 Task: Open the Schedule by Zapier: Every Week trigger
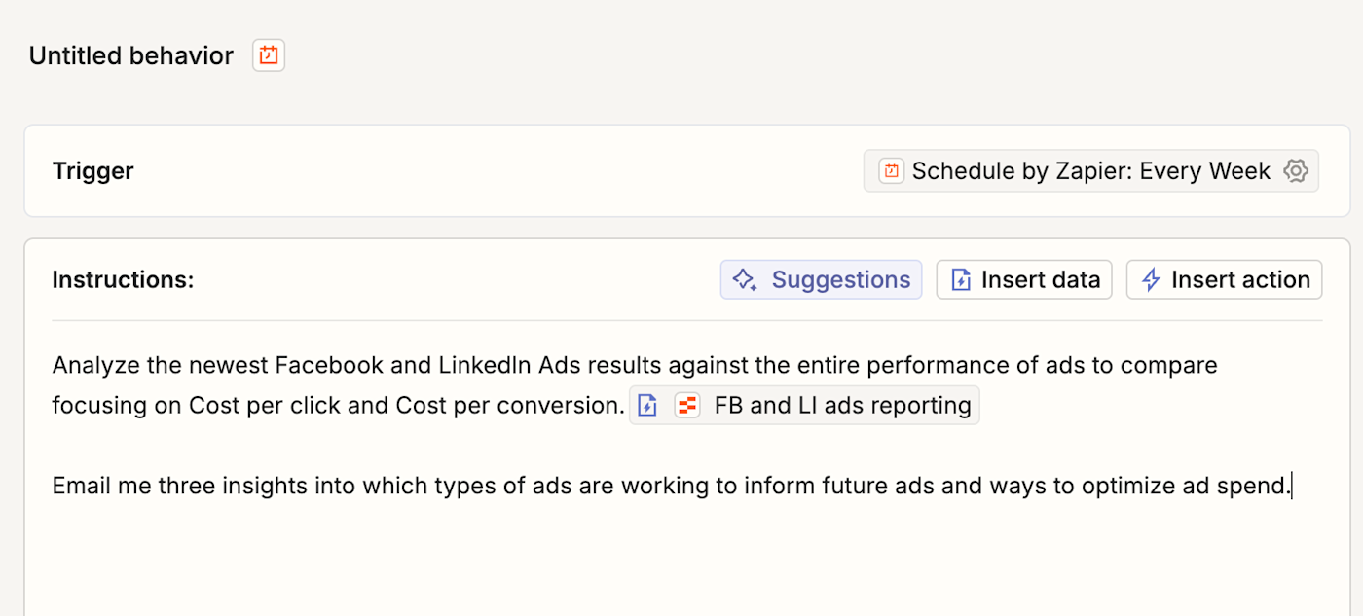[1090, 171]
